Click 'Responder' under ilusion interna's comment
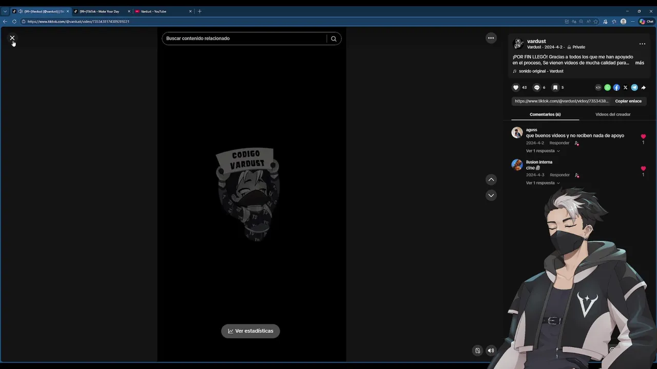The image size is (657, 369). [559, 175]
